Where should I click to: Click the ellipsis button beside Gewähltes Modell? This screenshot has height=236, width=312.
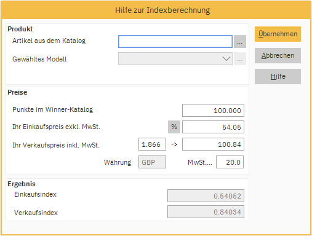tap(240, 59)
